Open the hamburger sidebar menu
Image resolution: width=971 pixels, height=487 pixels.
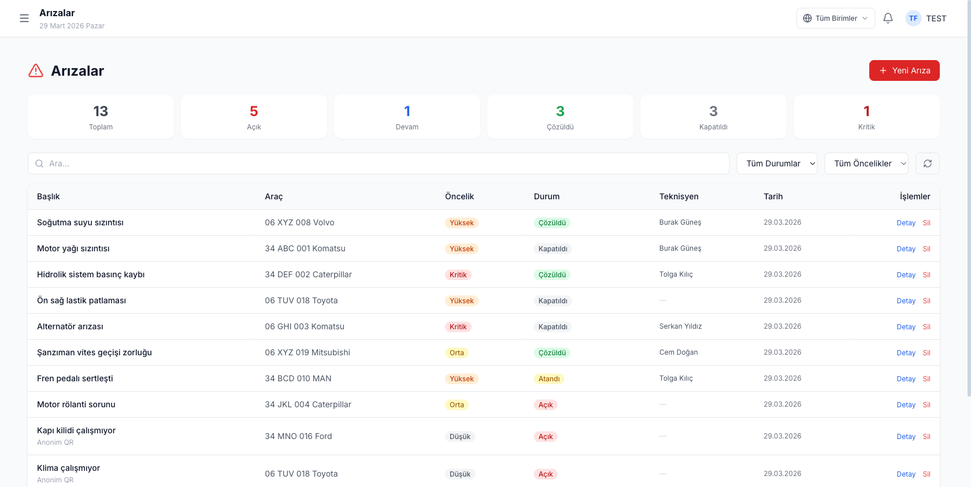coord(24,18)
